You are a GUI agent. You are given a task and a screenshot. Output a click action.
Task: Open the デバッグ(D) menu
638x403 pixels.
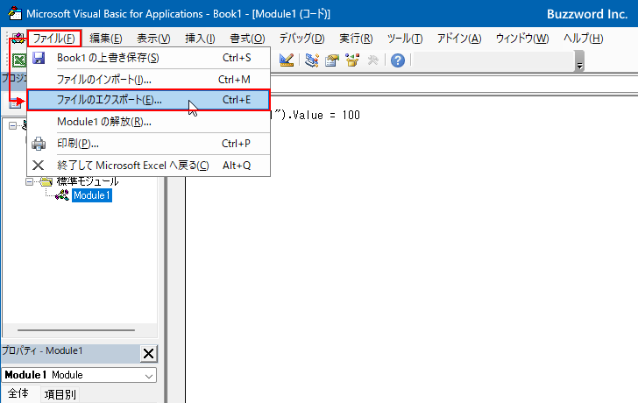(x=301, y=39)
